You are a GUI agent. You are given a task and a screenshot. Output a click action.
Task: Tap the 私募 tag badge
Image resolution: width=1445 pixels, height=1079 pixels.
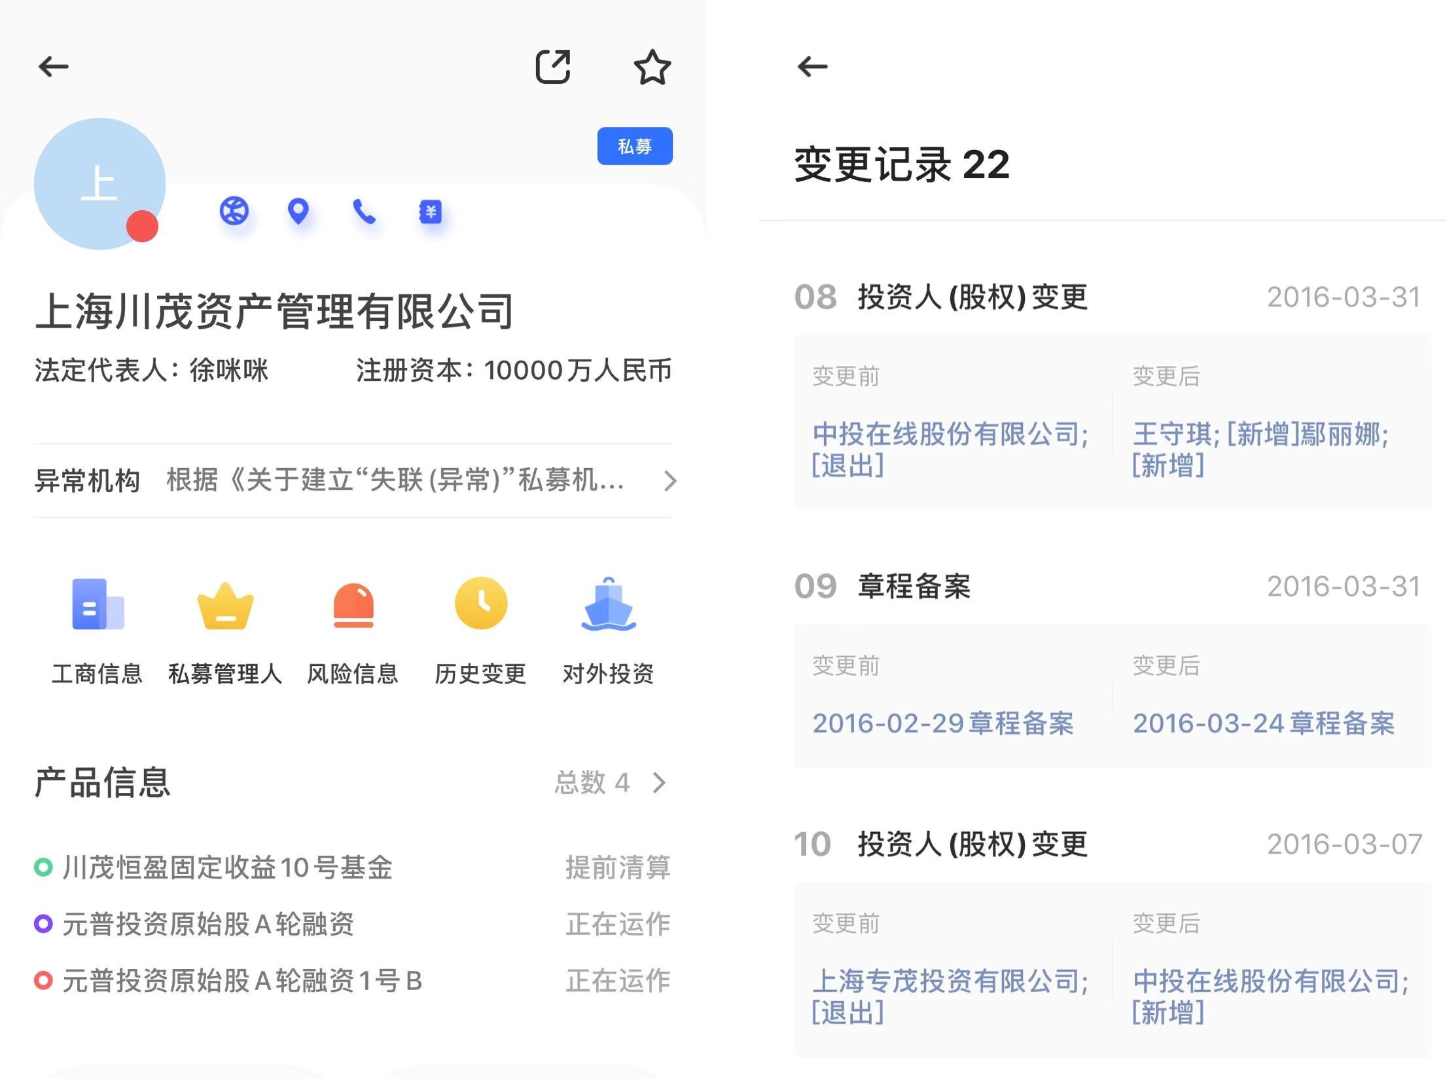coord(635,146)
